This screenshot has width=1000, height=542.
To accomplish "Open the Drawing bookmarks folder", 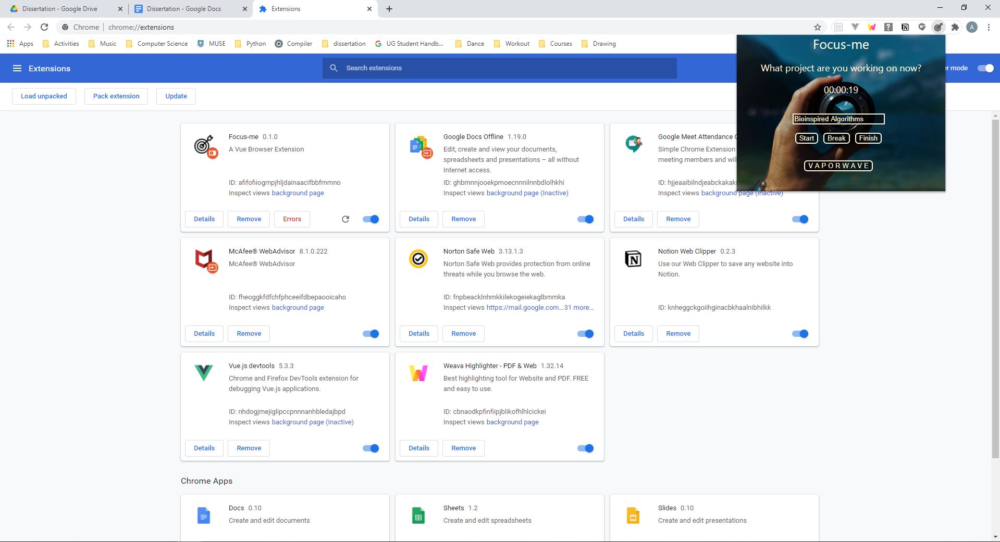I will 599,44.
